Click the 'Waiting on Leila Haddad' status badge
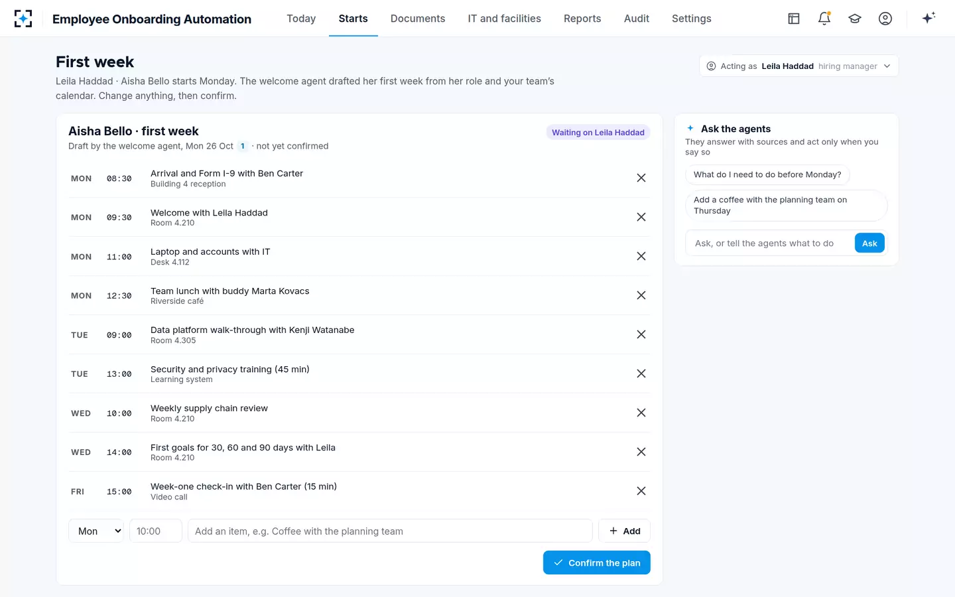 point(598,133)
